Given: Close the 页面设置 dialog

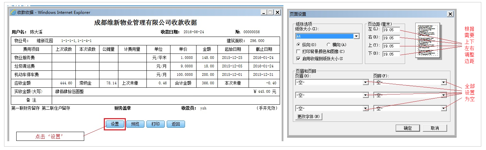Looking at the screenshot, I should coord(450,14).
